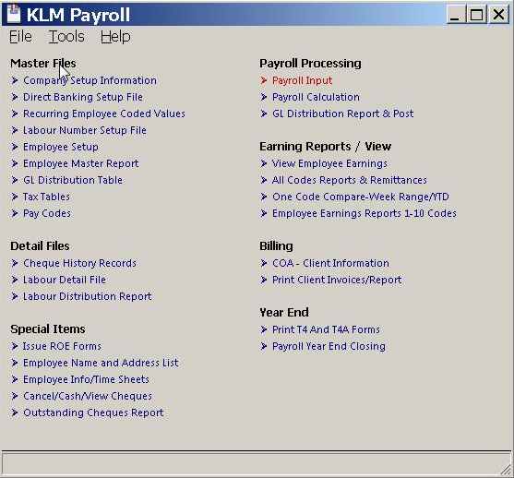Open Company Setup Information
514x478 pixels.
point(90,80)
